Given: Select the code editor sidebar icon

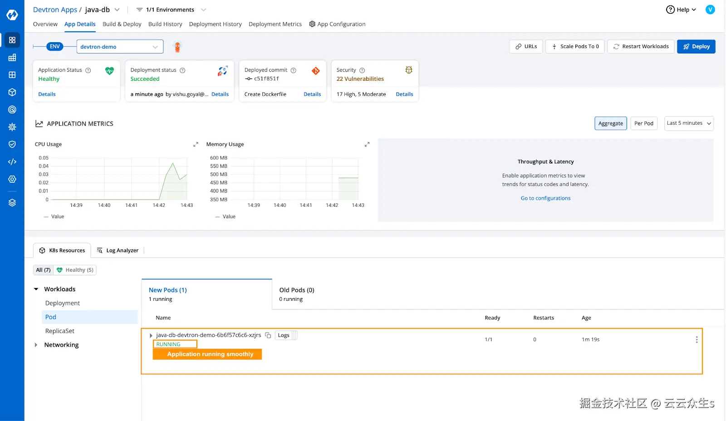Looking at the screenshot, I should [12, 161].
